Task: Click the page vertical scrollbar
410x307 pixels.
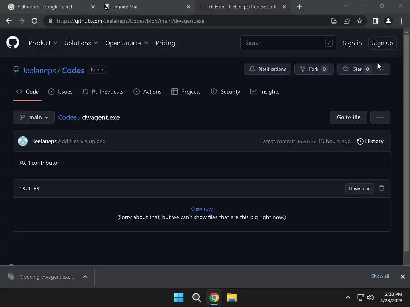Action: pyautogui.click(x=406, y=144)
